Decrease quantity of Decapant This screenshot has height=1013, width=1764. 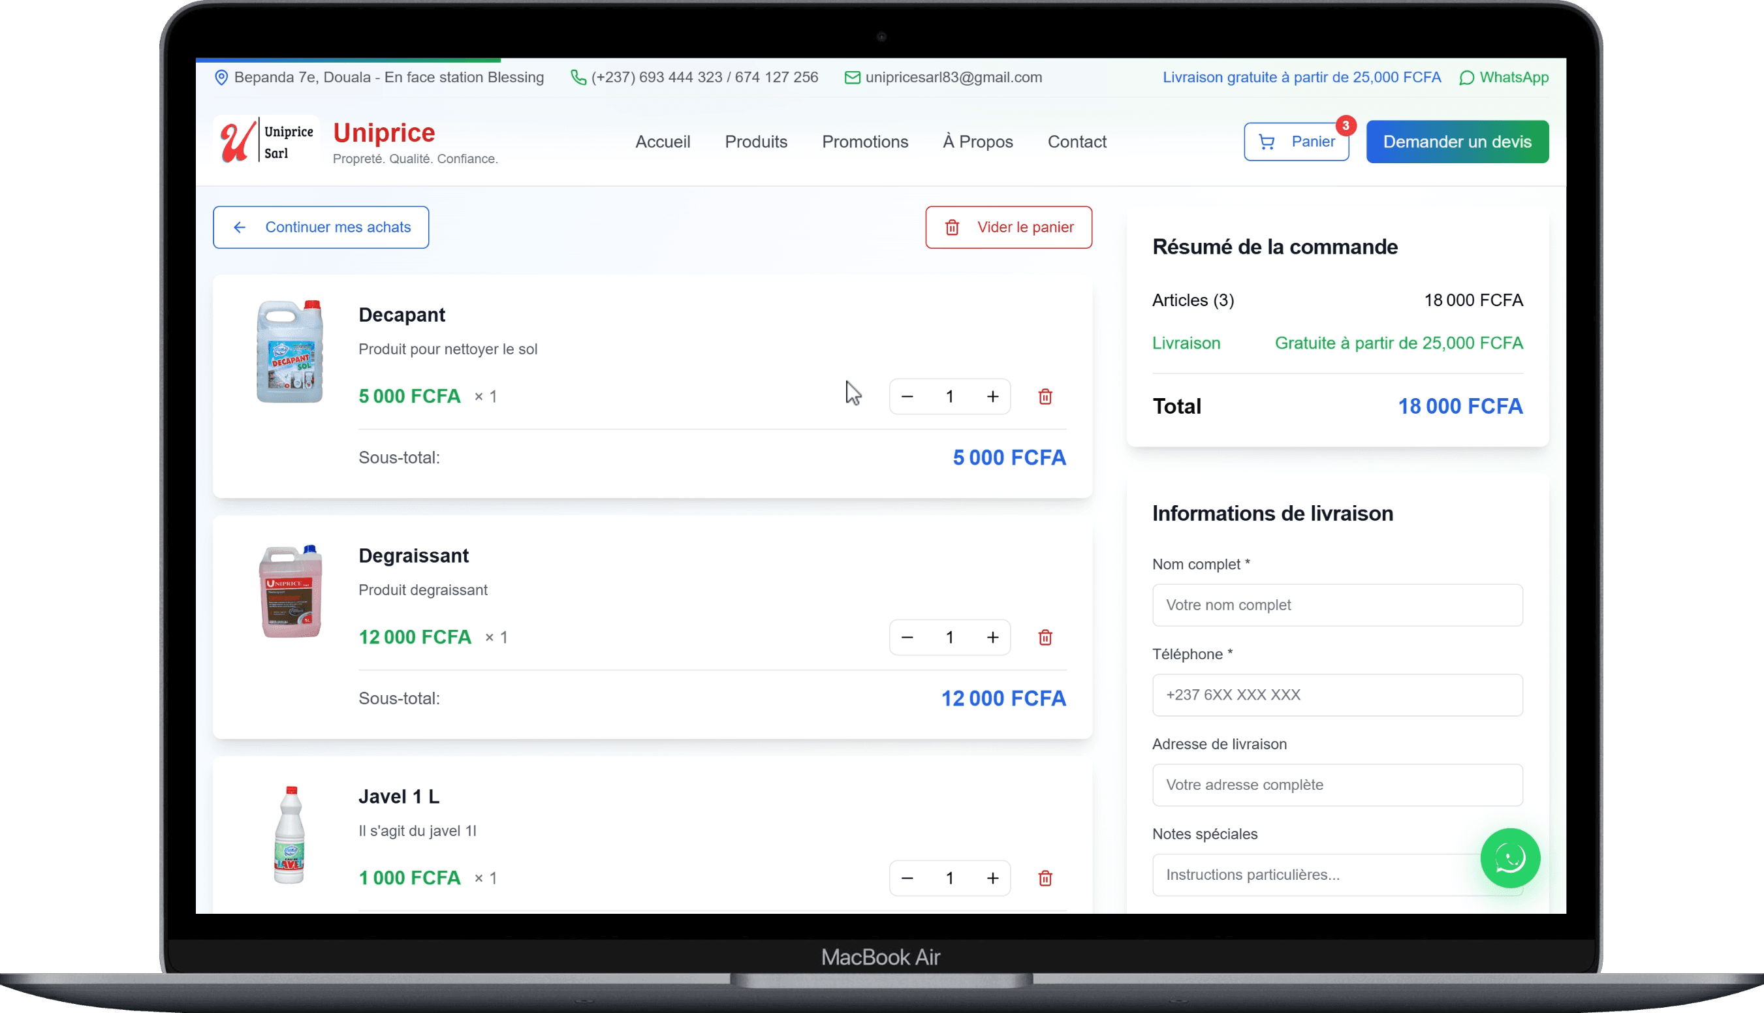pyautogui.click(x=906, y=397)
